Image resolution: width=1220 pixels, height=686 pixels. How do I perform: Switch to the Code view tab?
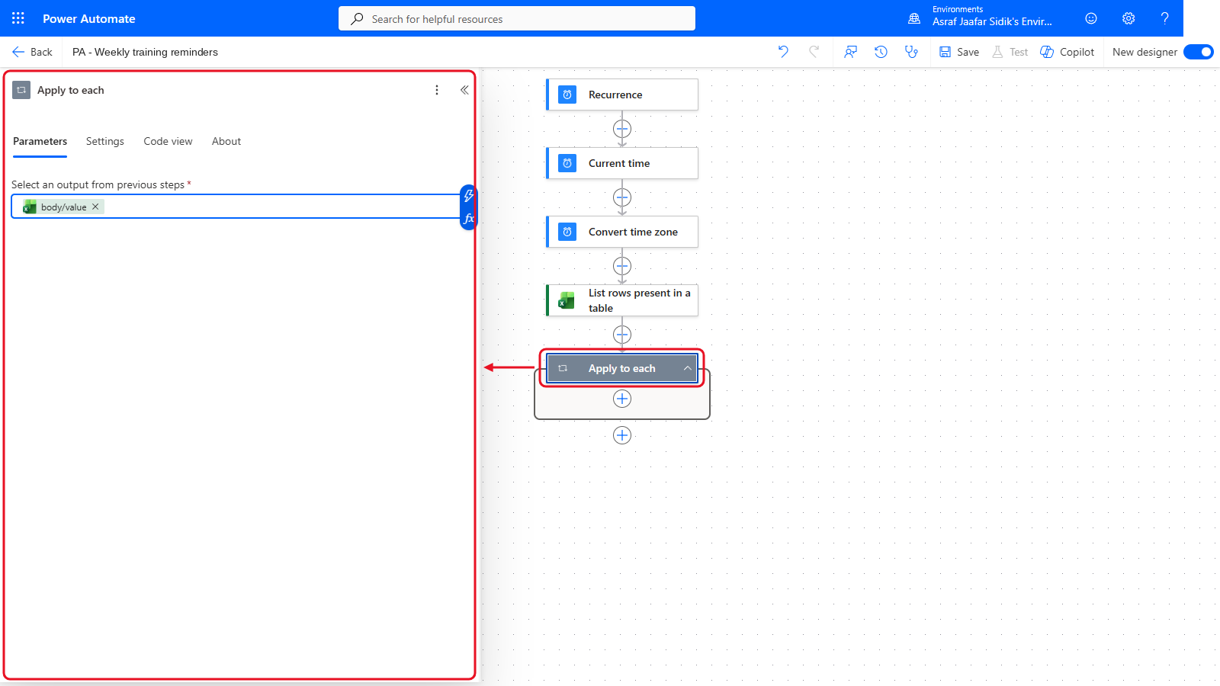coord(168,142)
